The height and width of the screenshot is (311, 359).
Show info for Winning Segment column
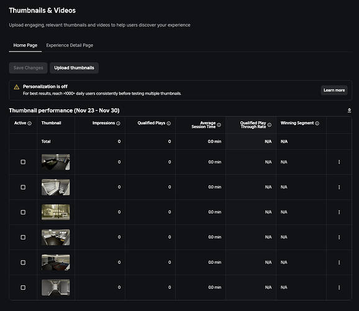point(317,123)
